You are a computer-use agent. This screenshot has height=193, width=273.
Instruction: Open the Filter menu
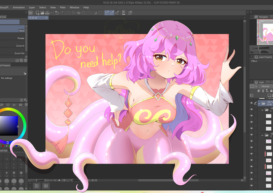point(63,8)
